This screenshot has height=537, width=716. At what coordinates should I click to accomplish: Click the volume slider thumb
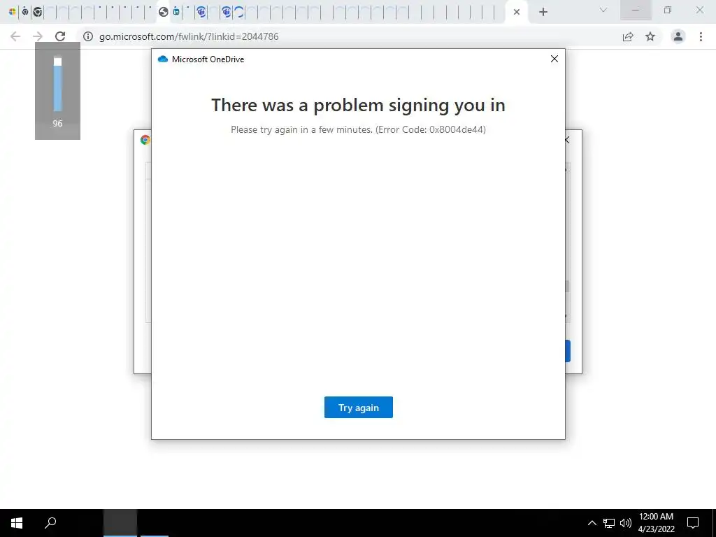pyautogui.click(x=57, y=62)
